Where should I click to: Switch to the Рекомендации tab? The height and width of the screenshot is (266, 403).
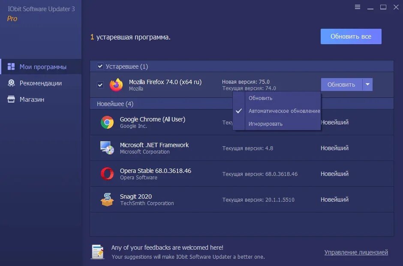(x=41, y=83)
